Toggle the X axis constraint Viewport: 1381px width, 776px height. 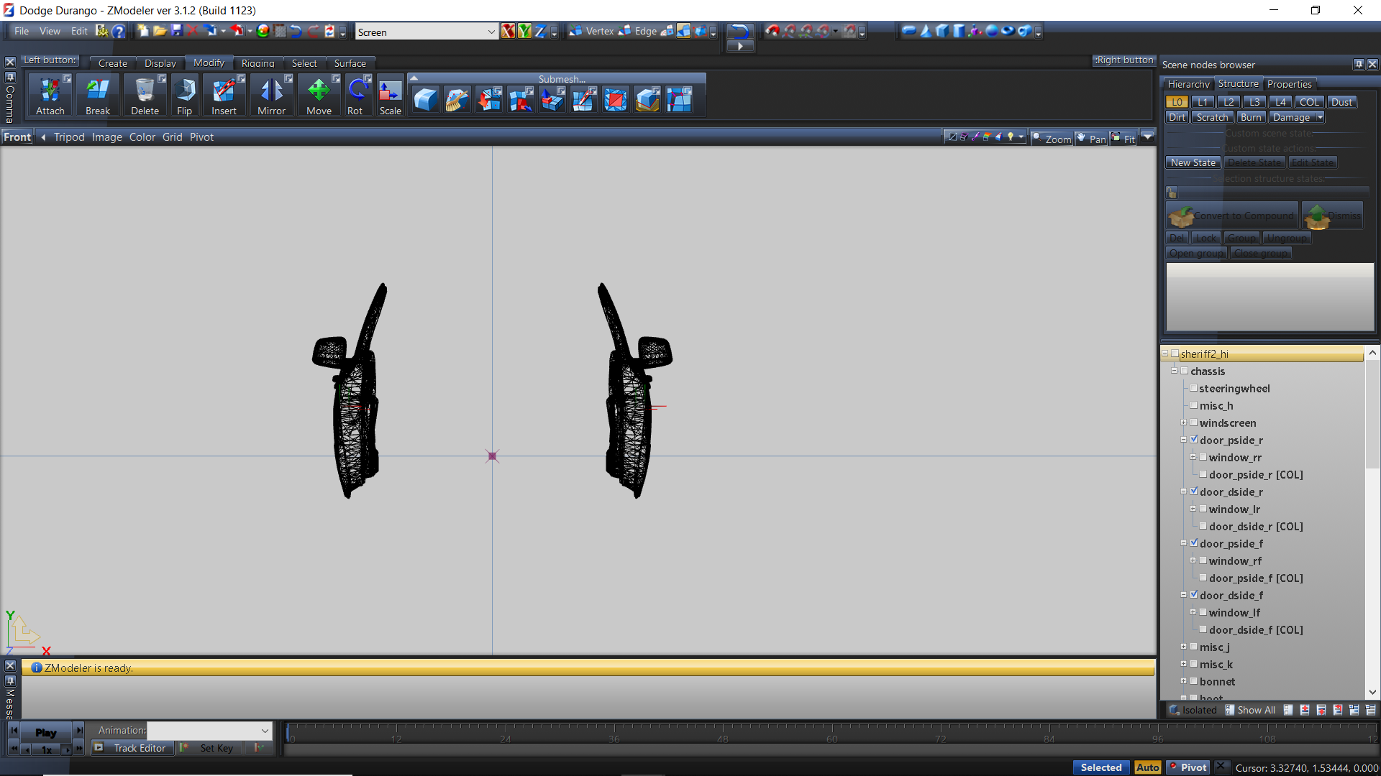coord(508,31)
